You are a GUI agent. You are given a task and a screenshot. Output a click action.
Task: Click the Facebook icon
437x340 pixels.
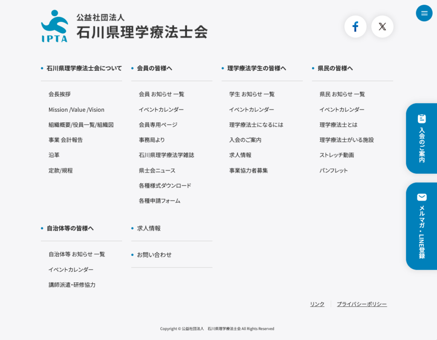coord(355,27)
